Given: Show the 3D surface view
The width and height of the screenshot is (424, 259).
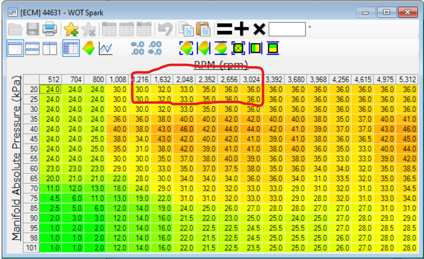Looking at the screenshot, I should (89, 49).
